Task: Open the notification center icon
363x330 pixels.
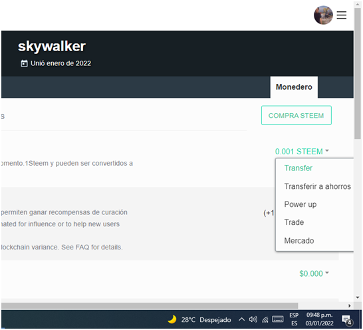Action: pos(347,320)
